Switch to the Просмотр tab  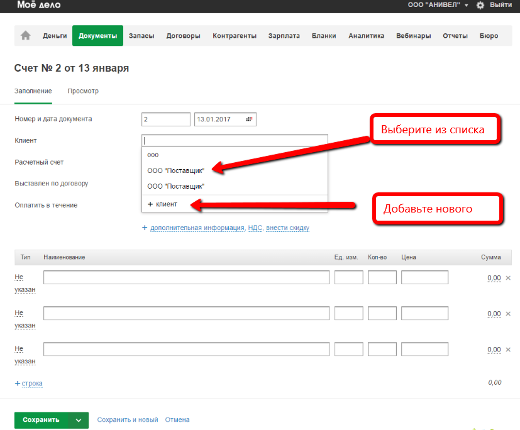point(83,91)
